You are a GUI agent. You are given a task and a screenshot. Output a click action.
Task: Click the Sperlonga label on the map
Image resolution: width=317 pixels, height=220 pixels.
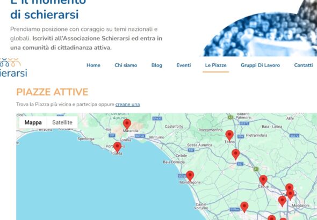pyautogui.click(x=86, y=139)
